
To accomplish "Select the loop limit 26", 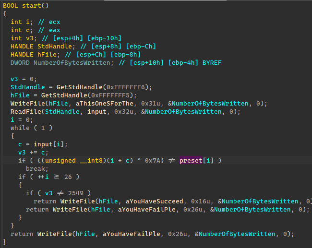I will (68, 177).
